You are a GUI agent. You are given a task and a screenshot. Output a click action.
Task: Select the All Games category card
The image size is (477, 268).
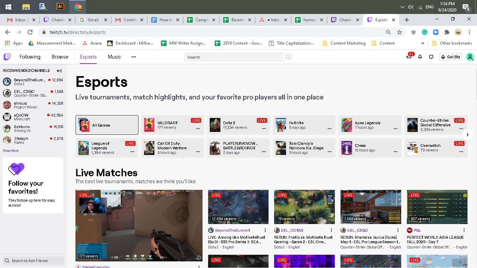pyautogui.click(x=107, y=125)
